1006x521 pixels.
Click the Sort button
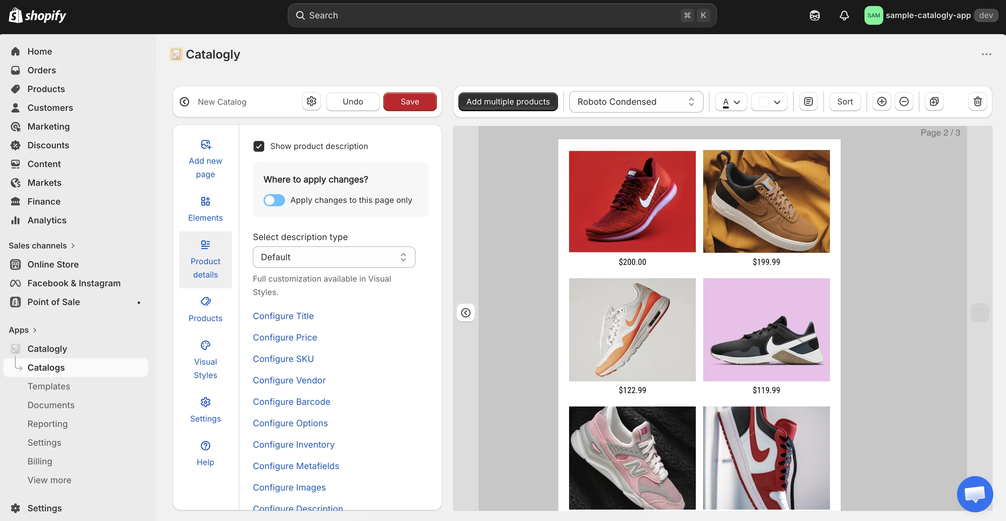coord(845,101)
